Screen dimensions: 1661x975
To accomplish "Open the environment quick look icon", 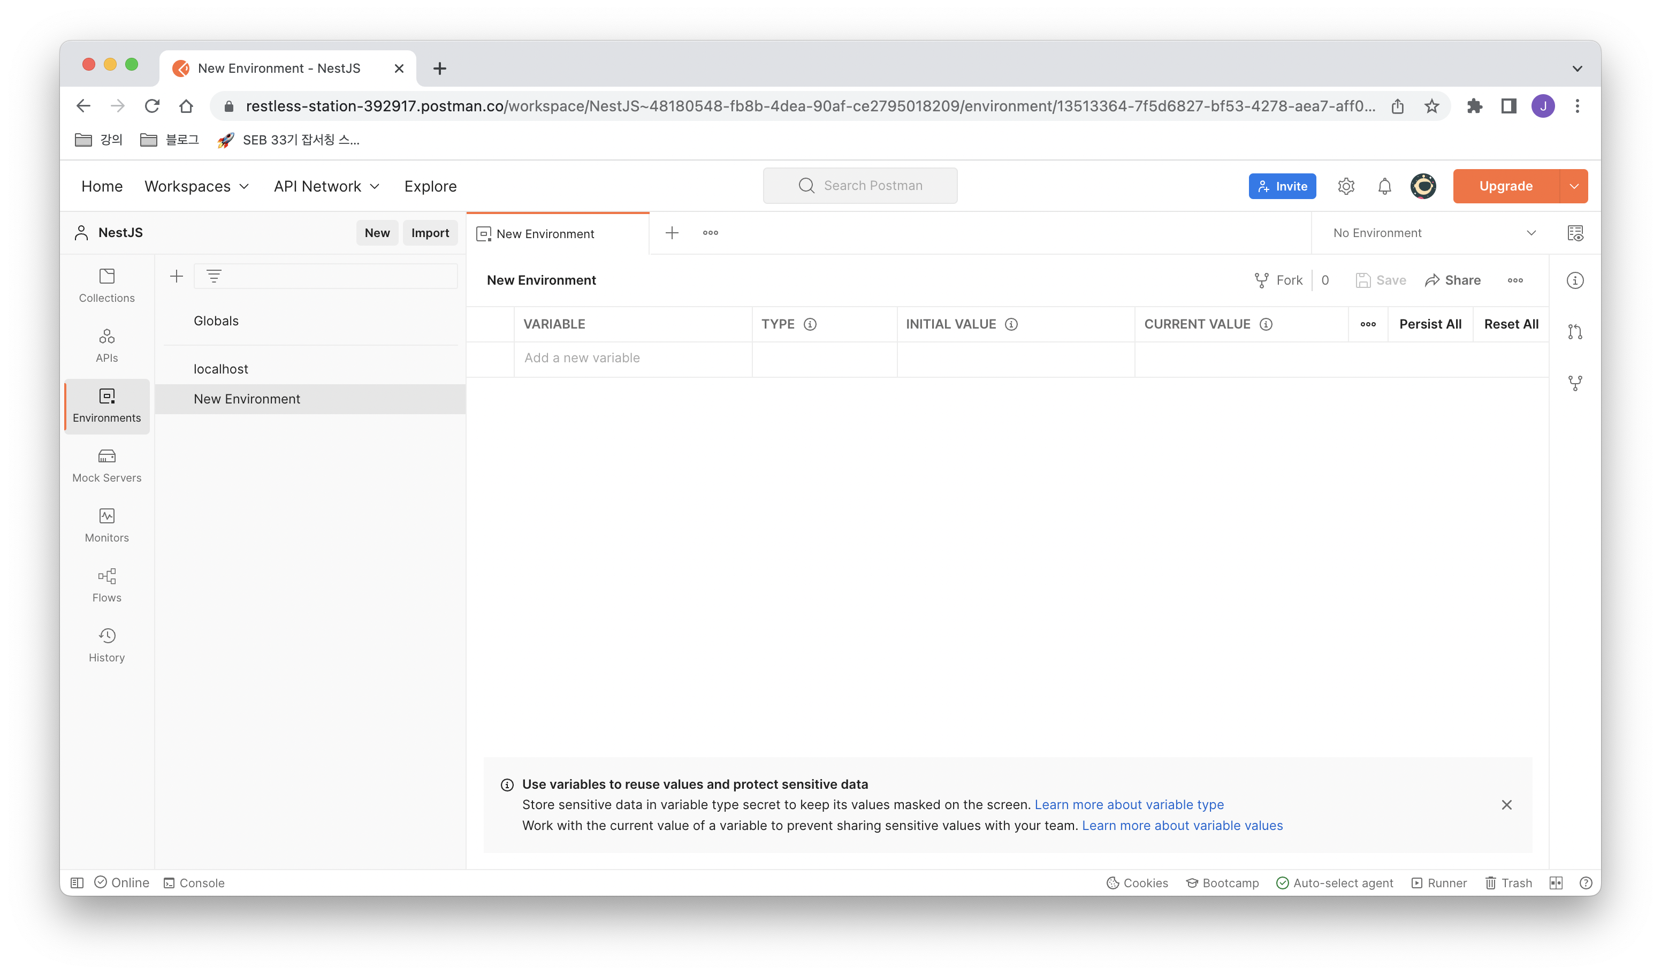I will click(1575, 233).
